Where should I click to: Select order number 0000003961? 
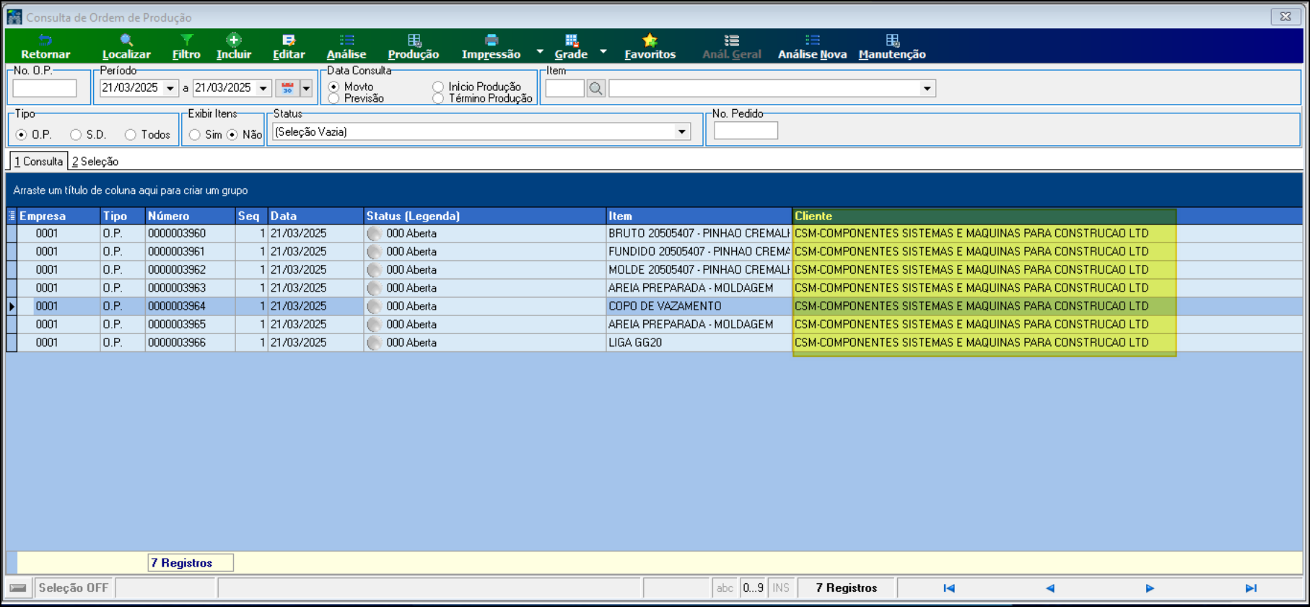click(177, 252)
